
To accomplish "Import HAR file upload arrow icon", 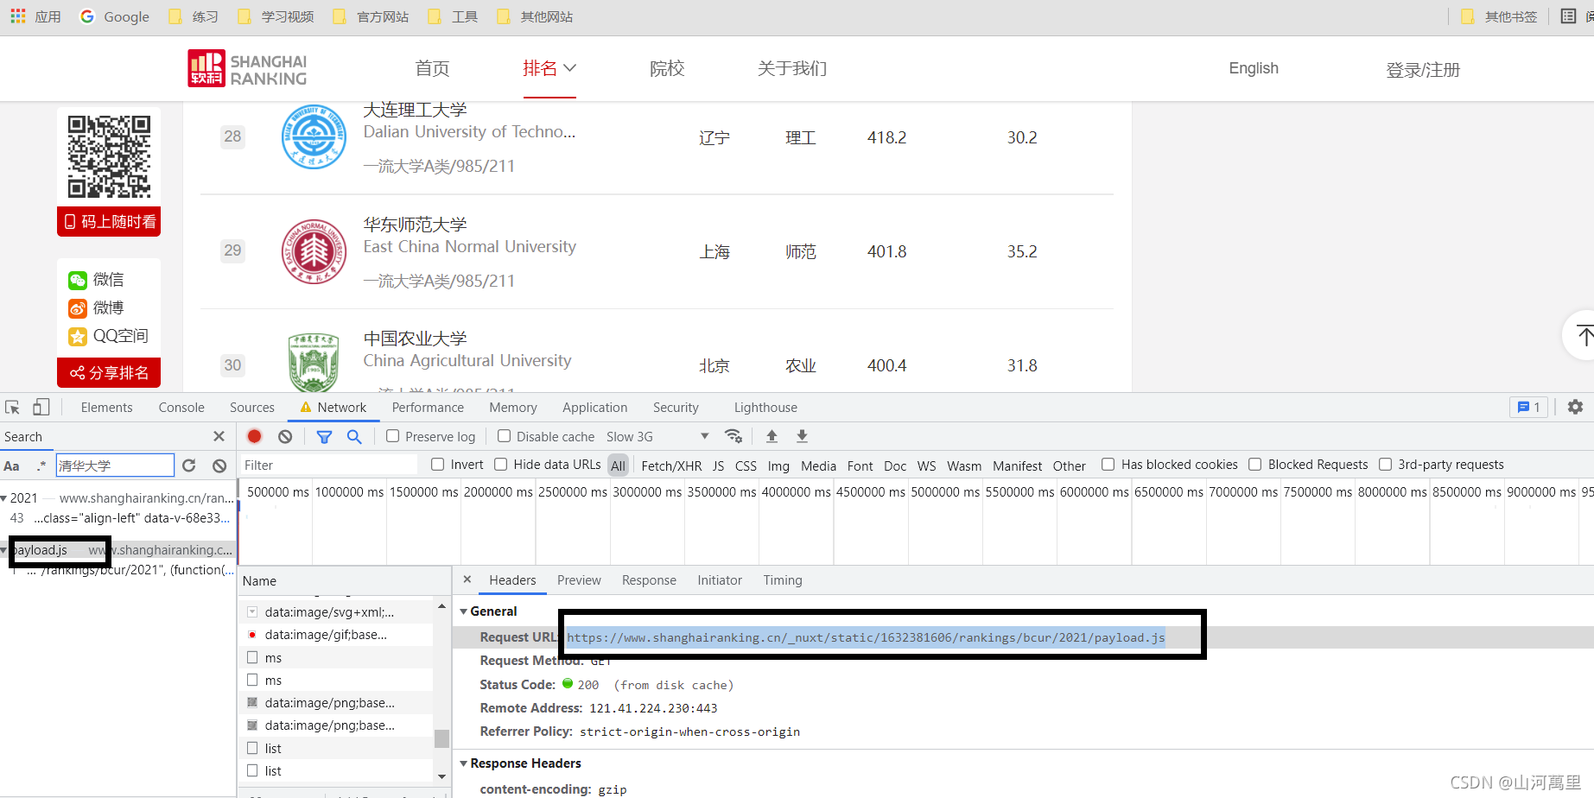I will pos(772,436).
